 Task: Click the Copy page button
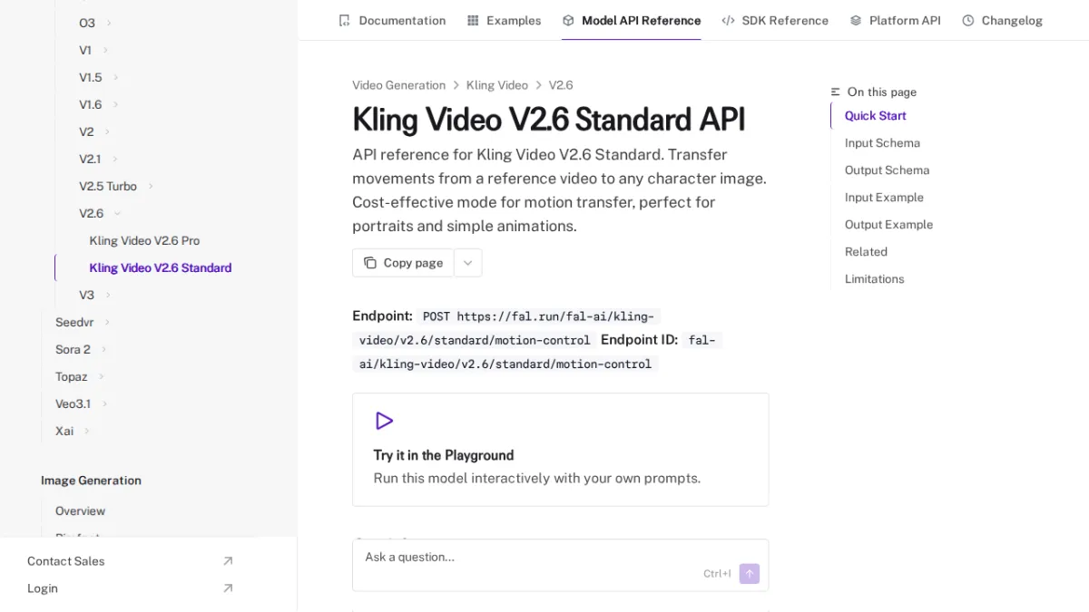click(x=403, y=263)
